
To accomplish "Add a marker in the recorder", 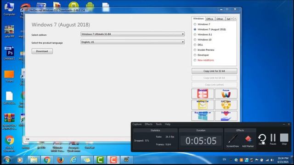I will coord(248,141).
